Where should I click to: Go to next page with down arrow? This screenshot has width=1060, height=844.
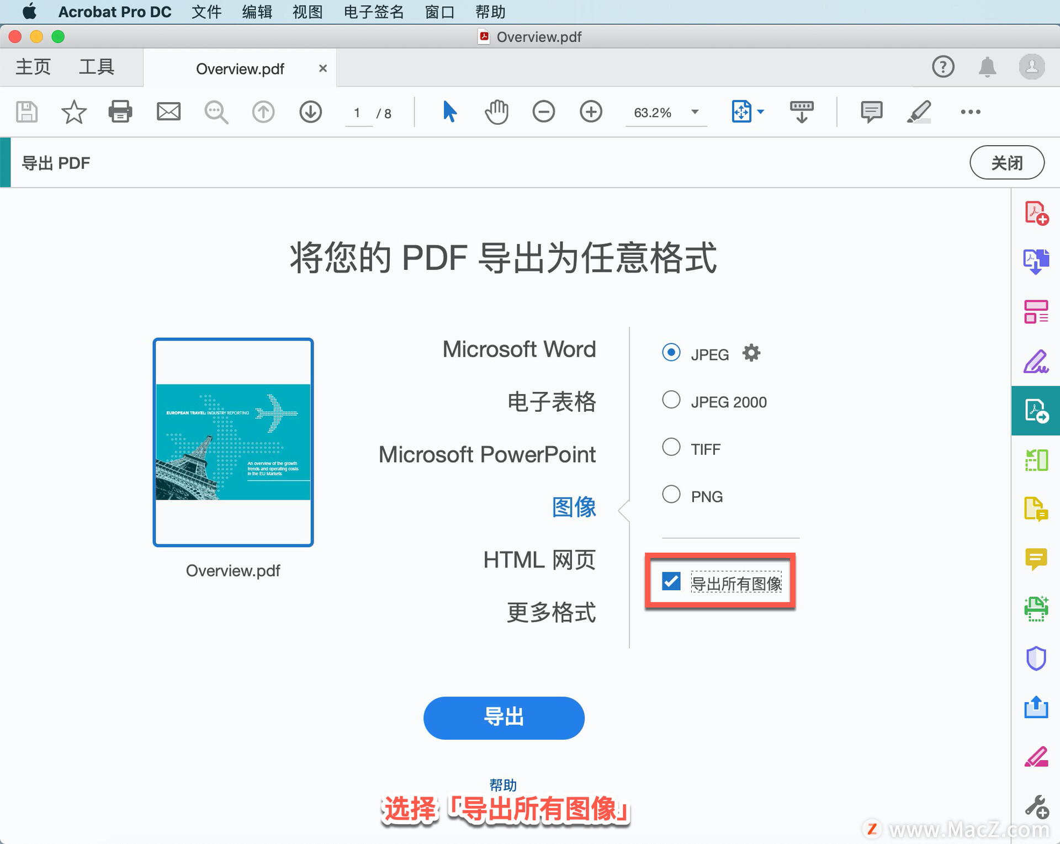coord(311,112)
